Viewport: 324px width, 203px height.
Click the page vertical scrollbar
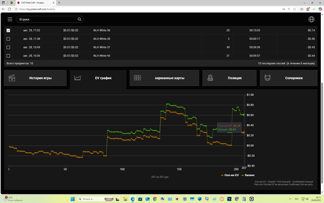pos(322,133)
